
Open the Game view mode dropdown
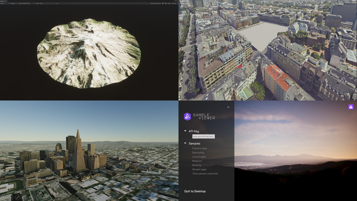coord(5,4)
